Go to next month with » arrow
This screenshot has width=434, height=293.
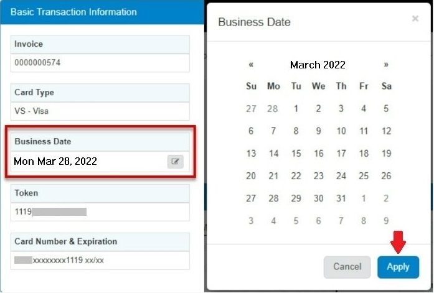386,65
